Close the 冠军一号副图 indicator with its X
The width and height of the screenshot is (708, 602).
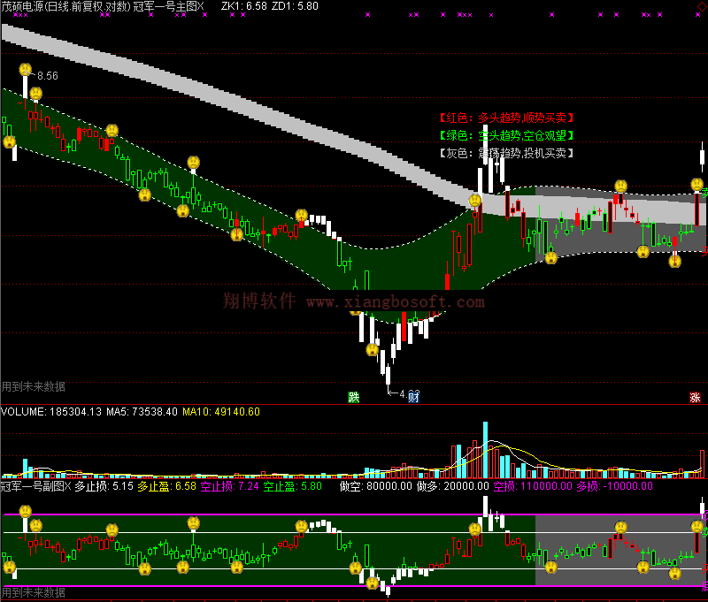68,486
